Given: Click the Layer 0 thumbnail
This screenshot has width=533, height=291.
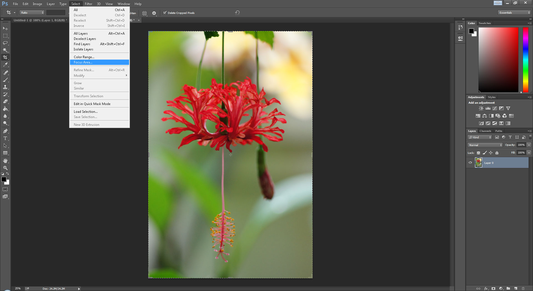Looking at the screenshot, I should pos(479,163).
